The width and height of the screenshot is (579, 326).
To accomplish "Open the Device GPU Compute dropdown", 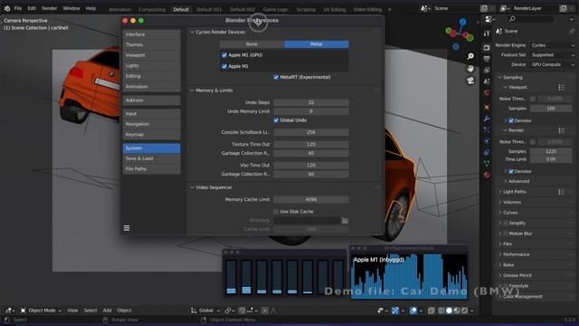I will (553, 64).
